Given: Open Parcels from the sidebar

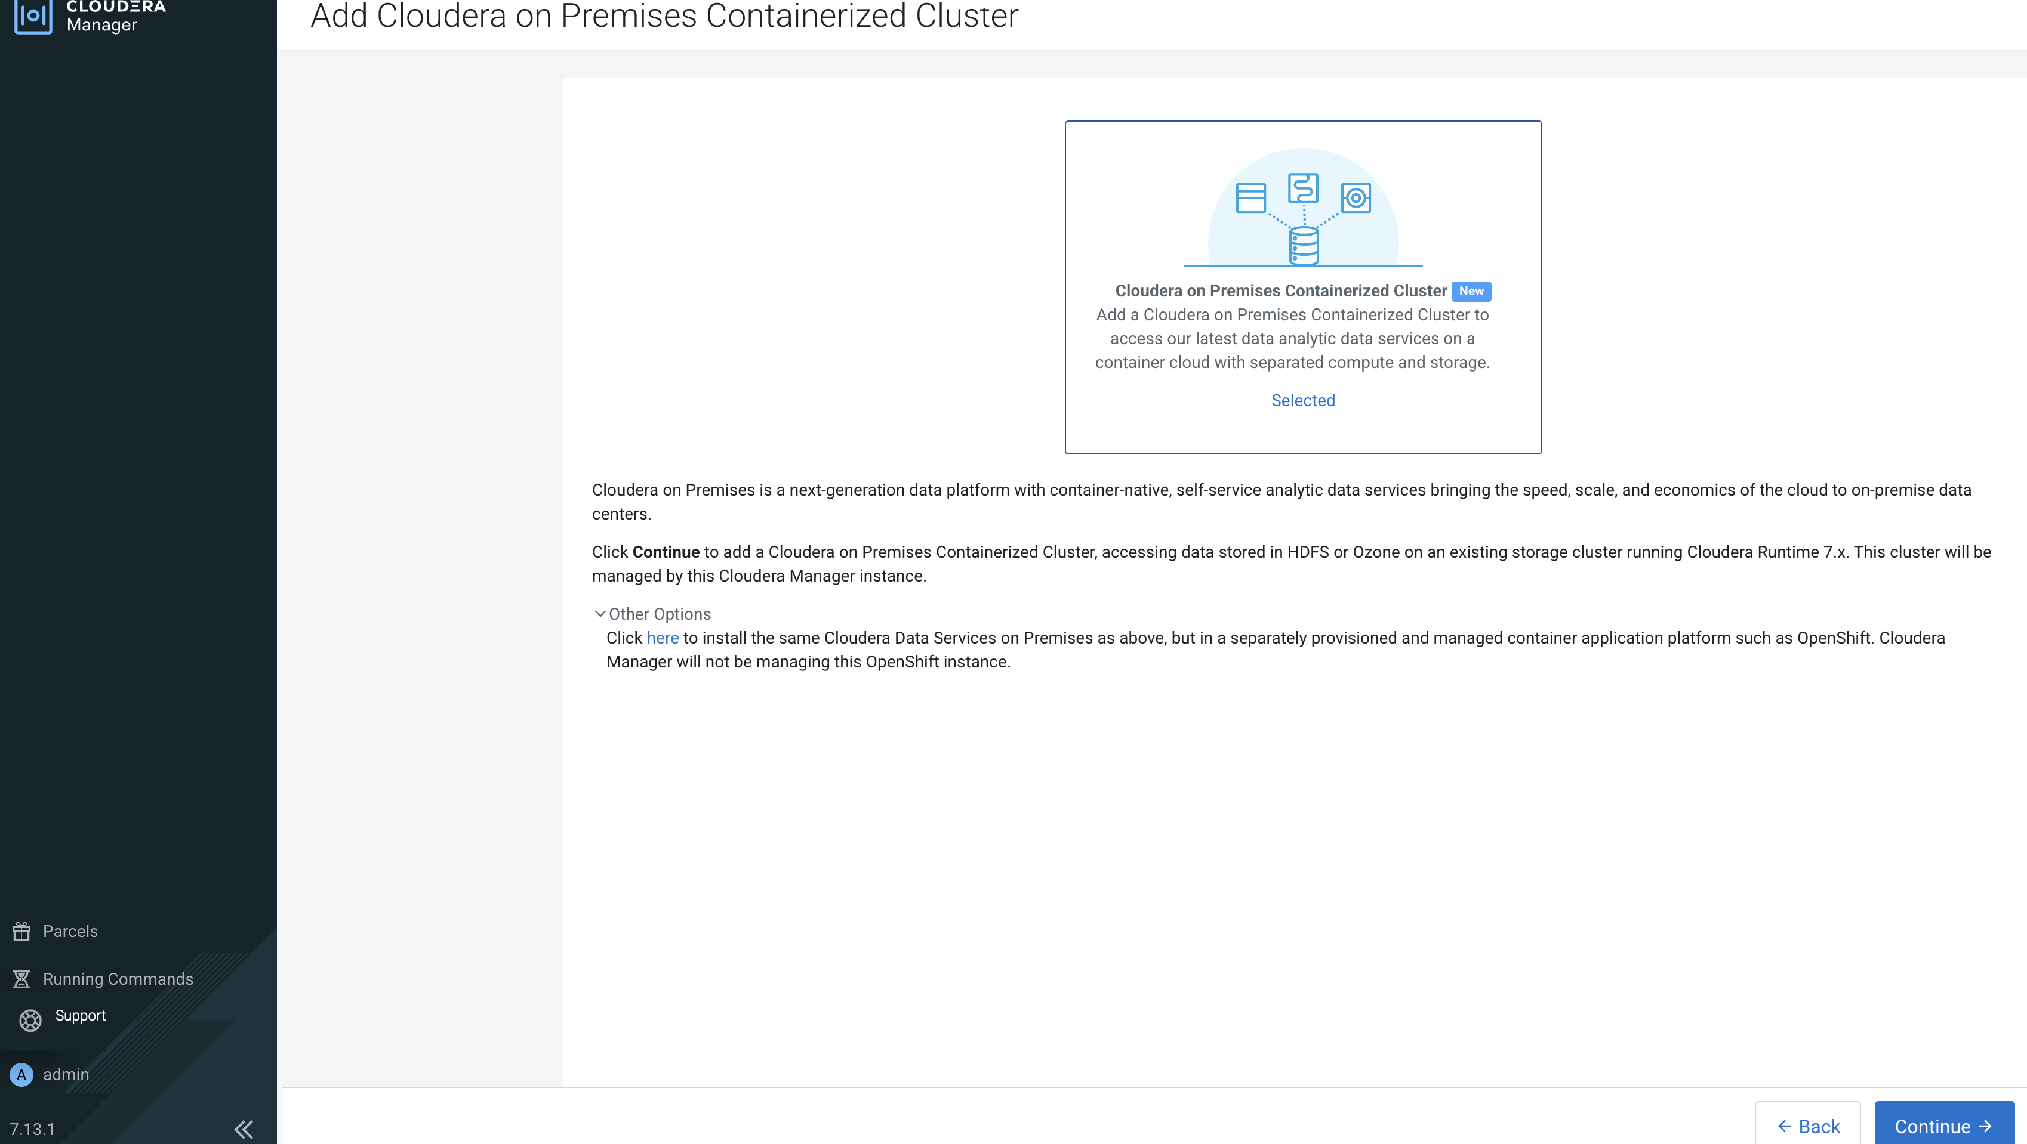Looking at the screenshot, I should (70, 931).
